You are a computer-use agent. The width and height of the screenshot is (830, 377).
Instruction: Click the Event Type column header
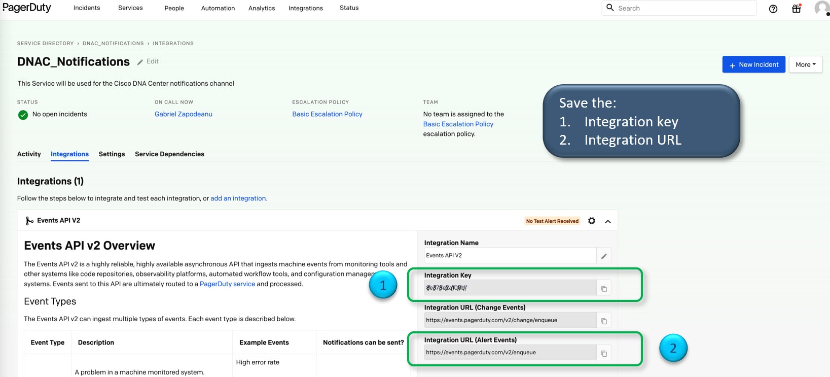pos(48,343)
